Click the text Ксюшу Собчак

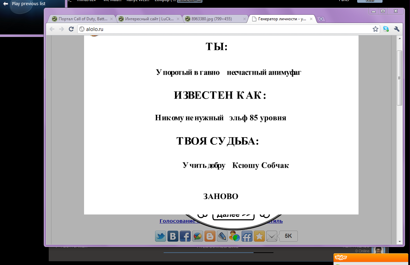click(x=260, y=165)
